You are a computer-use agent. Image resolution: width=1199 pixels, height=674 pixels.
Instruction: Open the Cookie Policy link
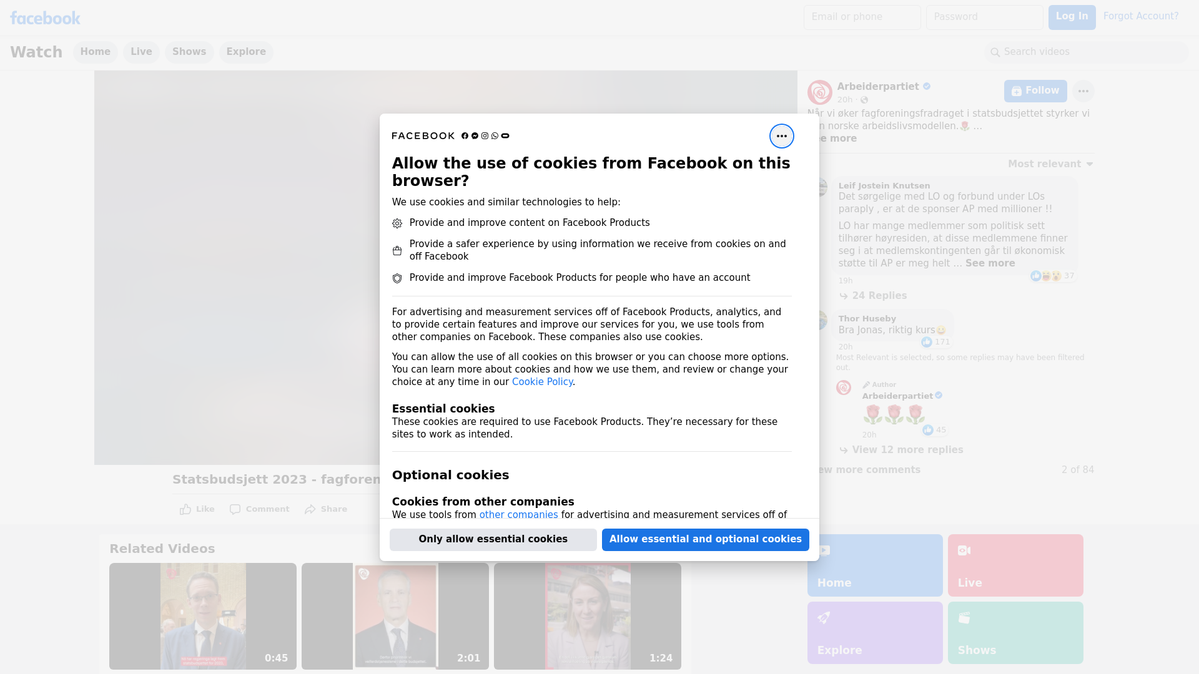542,382
